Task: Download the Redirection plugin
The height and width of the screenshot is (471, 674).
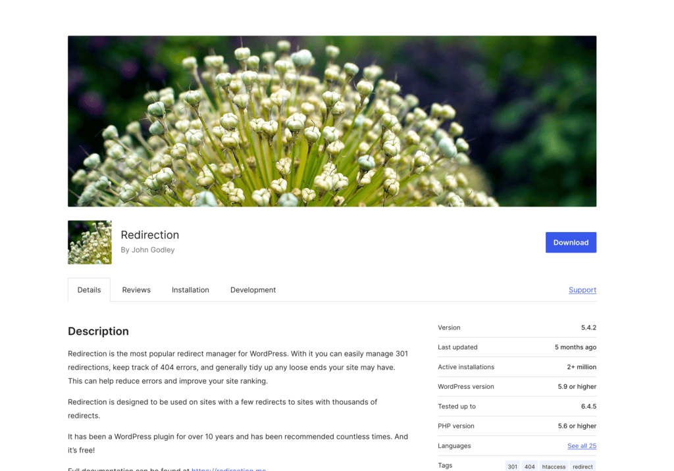Action: click(571, 242)
